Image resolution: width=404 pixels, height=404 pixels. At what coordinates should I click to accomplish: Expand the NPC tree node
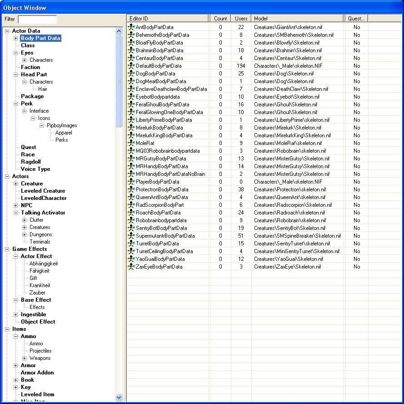click(x=16, y=205)
